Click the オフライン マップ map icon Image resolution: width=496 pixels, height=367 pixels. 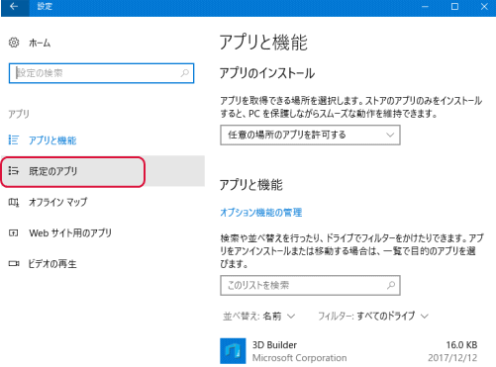[14, 202]
